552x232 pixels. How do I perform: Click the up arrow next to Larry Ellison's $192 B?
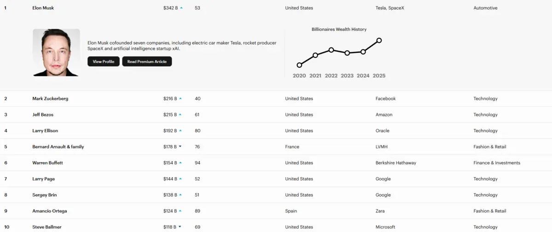click(180, 131)
